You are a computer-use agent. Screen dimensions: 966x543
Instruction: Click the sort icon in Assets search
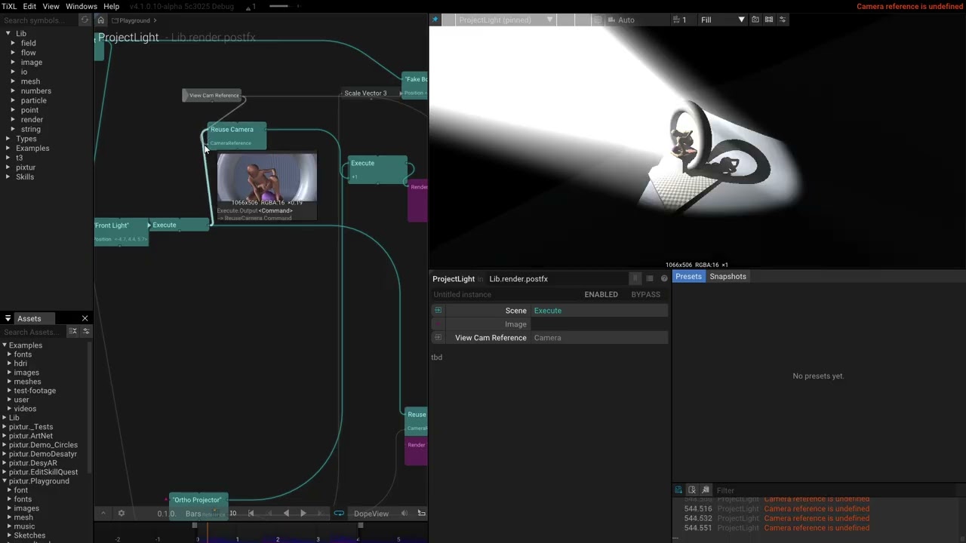(x=72, y=331)
